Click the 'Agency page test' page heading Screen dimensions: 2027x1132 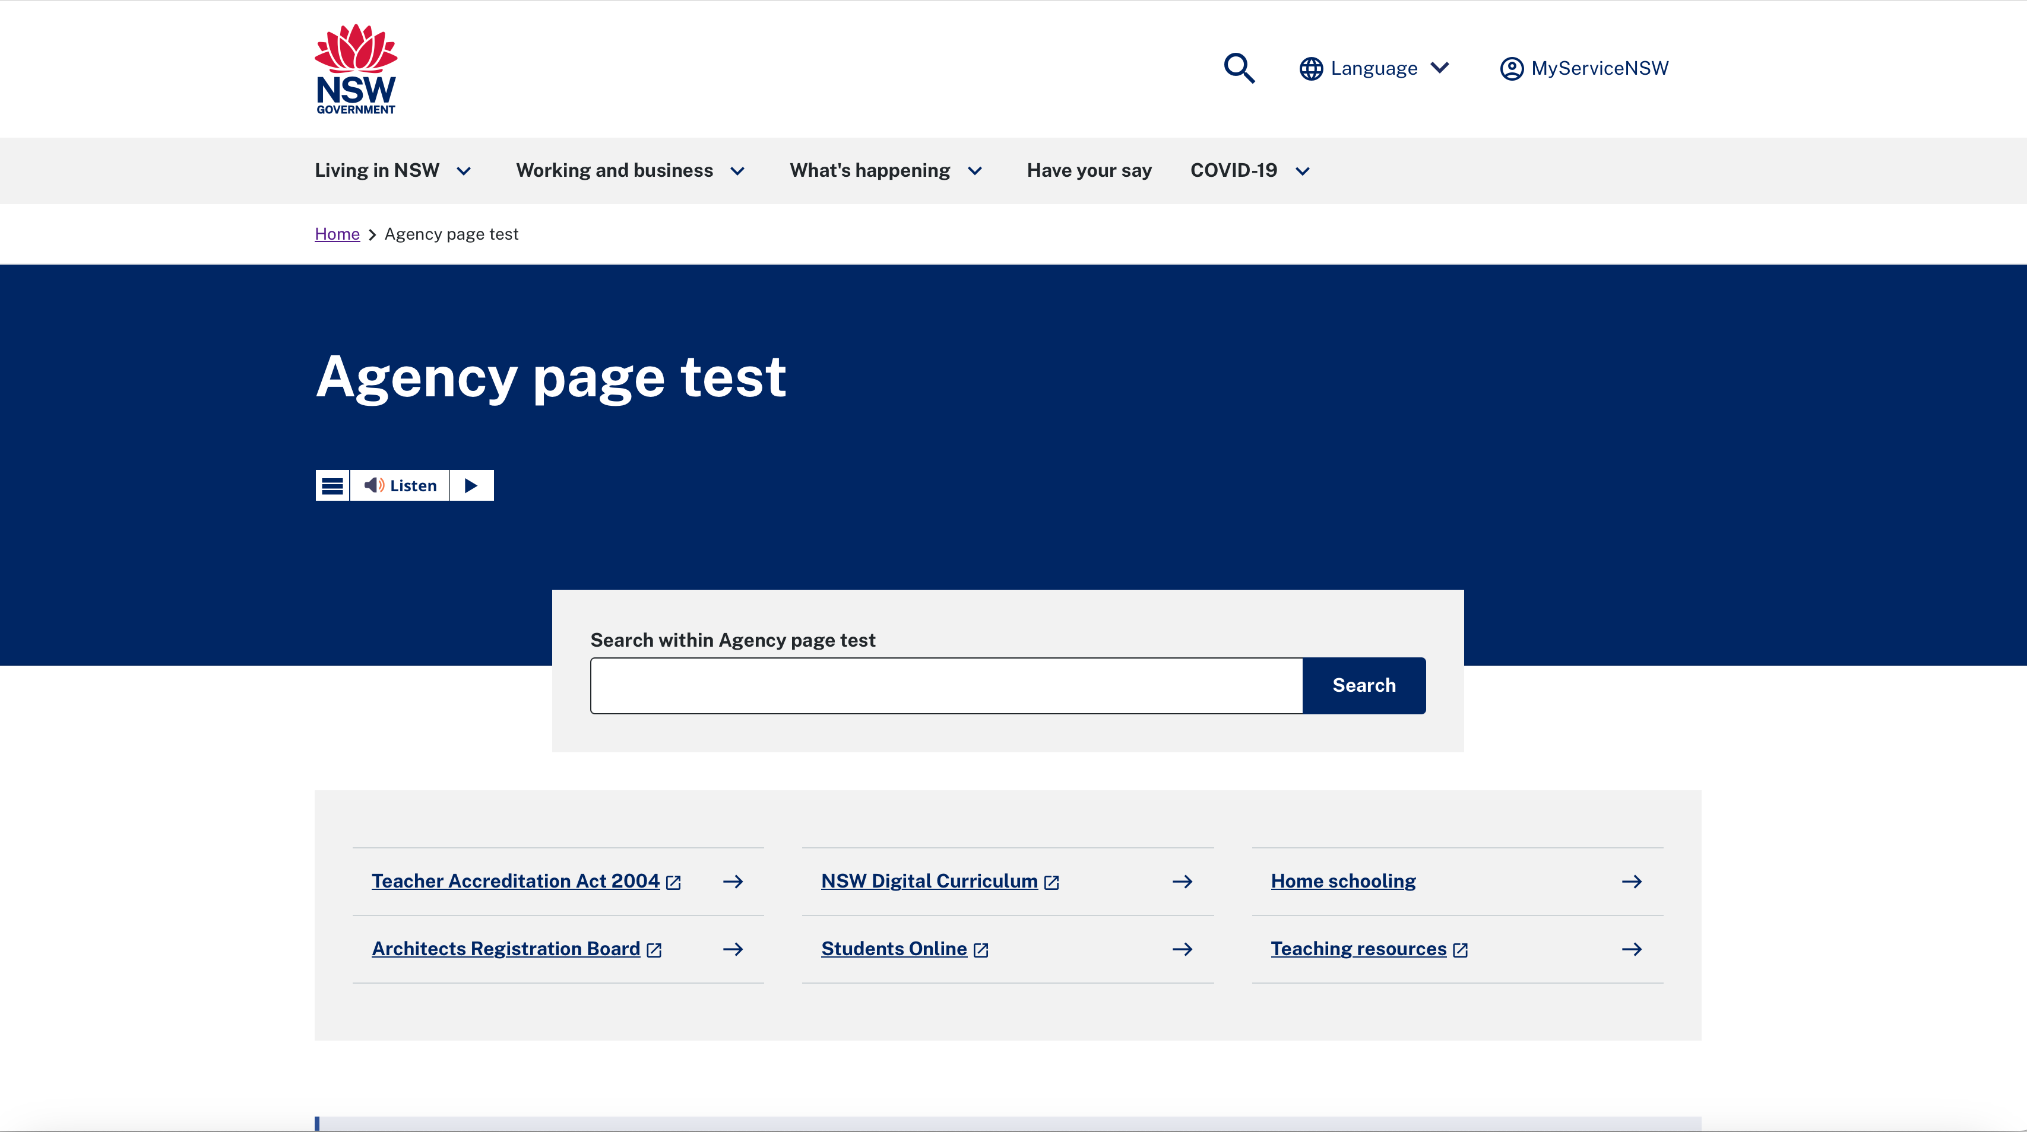551,378
